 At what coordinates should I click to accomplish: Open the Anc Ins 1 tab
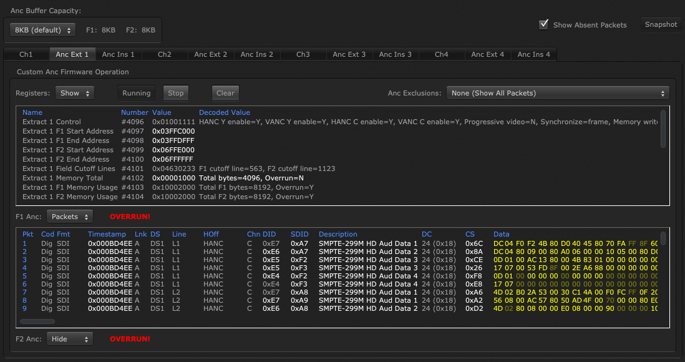pyautogui.click(x=118, y=55)
